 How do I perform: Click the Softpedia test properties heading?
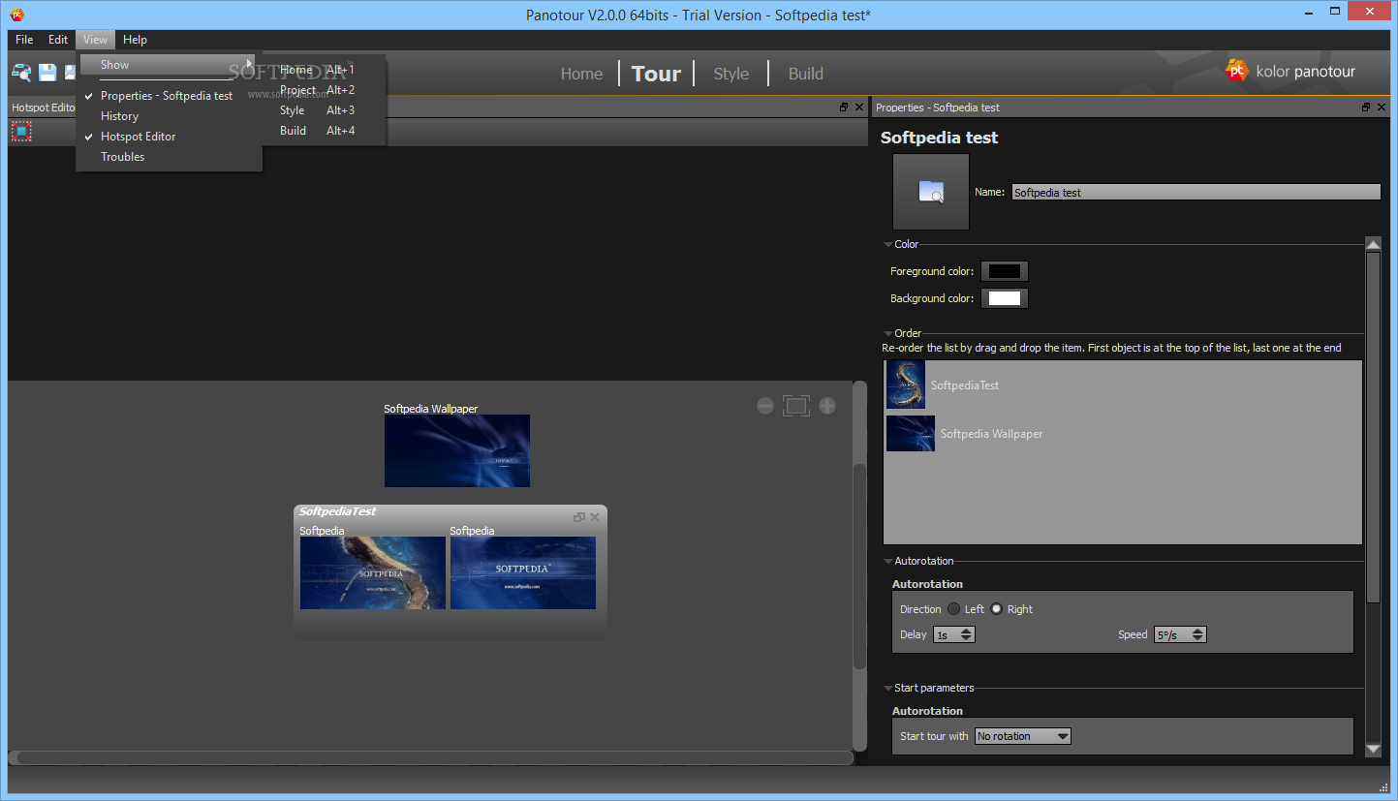click(939, 138)
